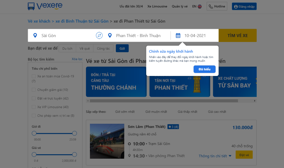Click Giờ đi slider left handle at 00:00
Viewport: 284px width, 168px height.
pyautogui.click(x=34, y=133)
